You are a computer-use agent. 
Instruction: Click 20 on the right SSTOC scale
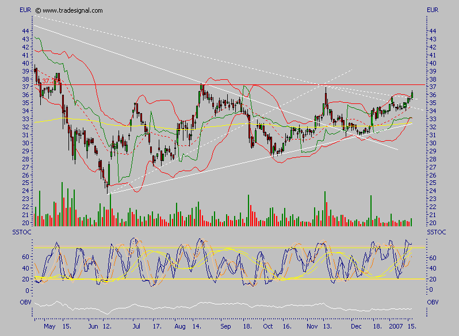pyautogui.click(x=433, y=280)
